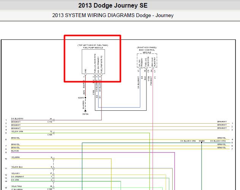Click the 'DK BLU/WHT' label under BCM pin 17

pyautogui.click(x=138, y=82)
